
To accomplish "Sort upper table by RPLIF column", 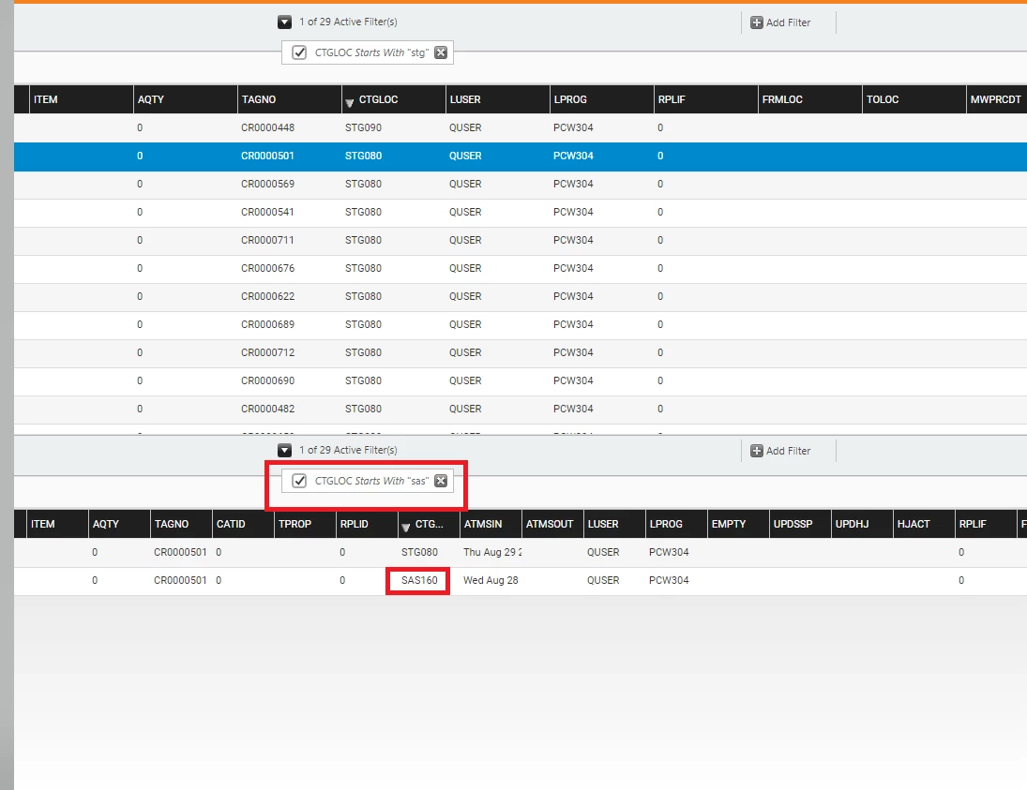I will (x=706, y=99).
